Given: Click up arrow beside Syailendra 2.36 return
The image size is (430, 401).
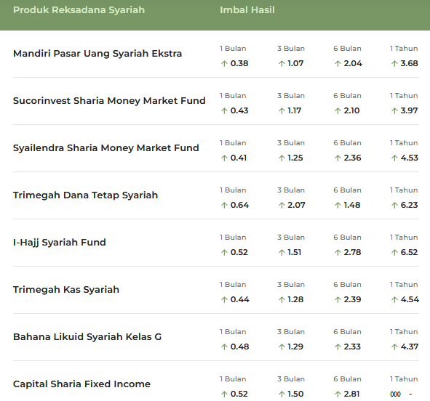Looking at the screenshot, I should [x=338, y=158].
